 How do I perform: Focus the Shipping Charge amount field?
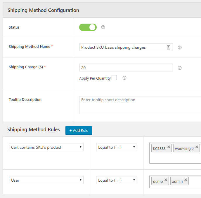tap(126, 68)
